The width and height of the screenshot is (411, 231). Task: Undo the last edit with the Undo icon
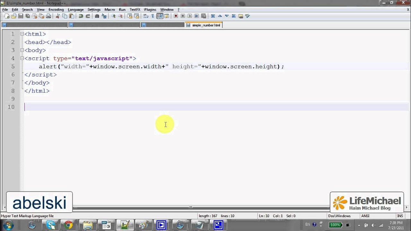tap(81, 16)
